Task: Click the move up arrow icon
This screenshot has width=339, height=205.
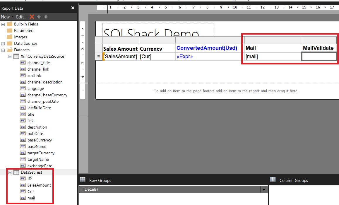Action: (x=39, y=17)
